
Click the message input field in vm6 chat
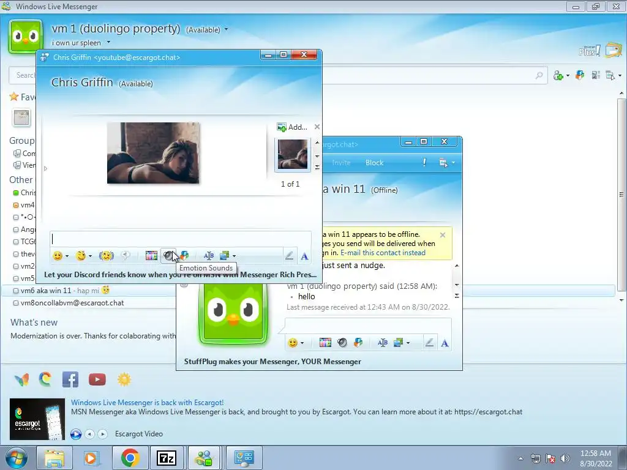368,326
